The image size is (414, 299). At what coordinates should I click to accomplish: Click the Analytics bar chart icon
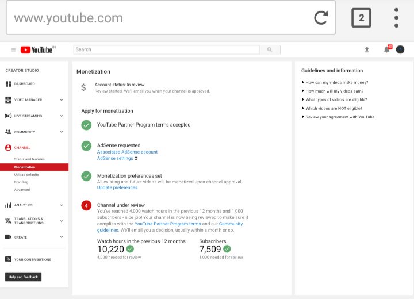[x=8, y=205]
